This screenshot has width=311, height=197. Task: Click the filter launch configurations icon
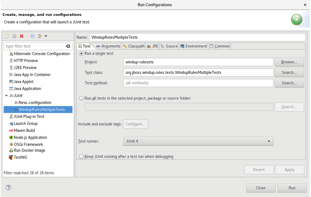[x=40, y=36]
